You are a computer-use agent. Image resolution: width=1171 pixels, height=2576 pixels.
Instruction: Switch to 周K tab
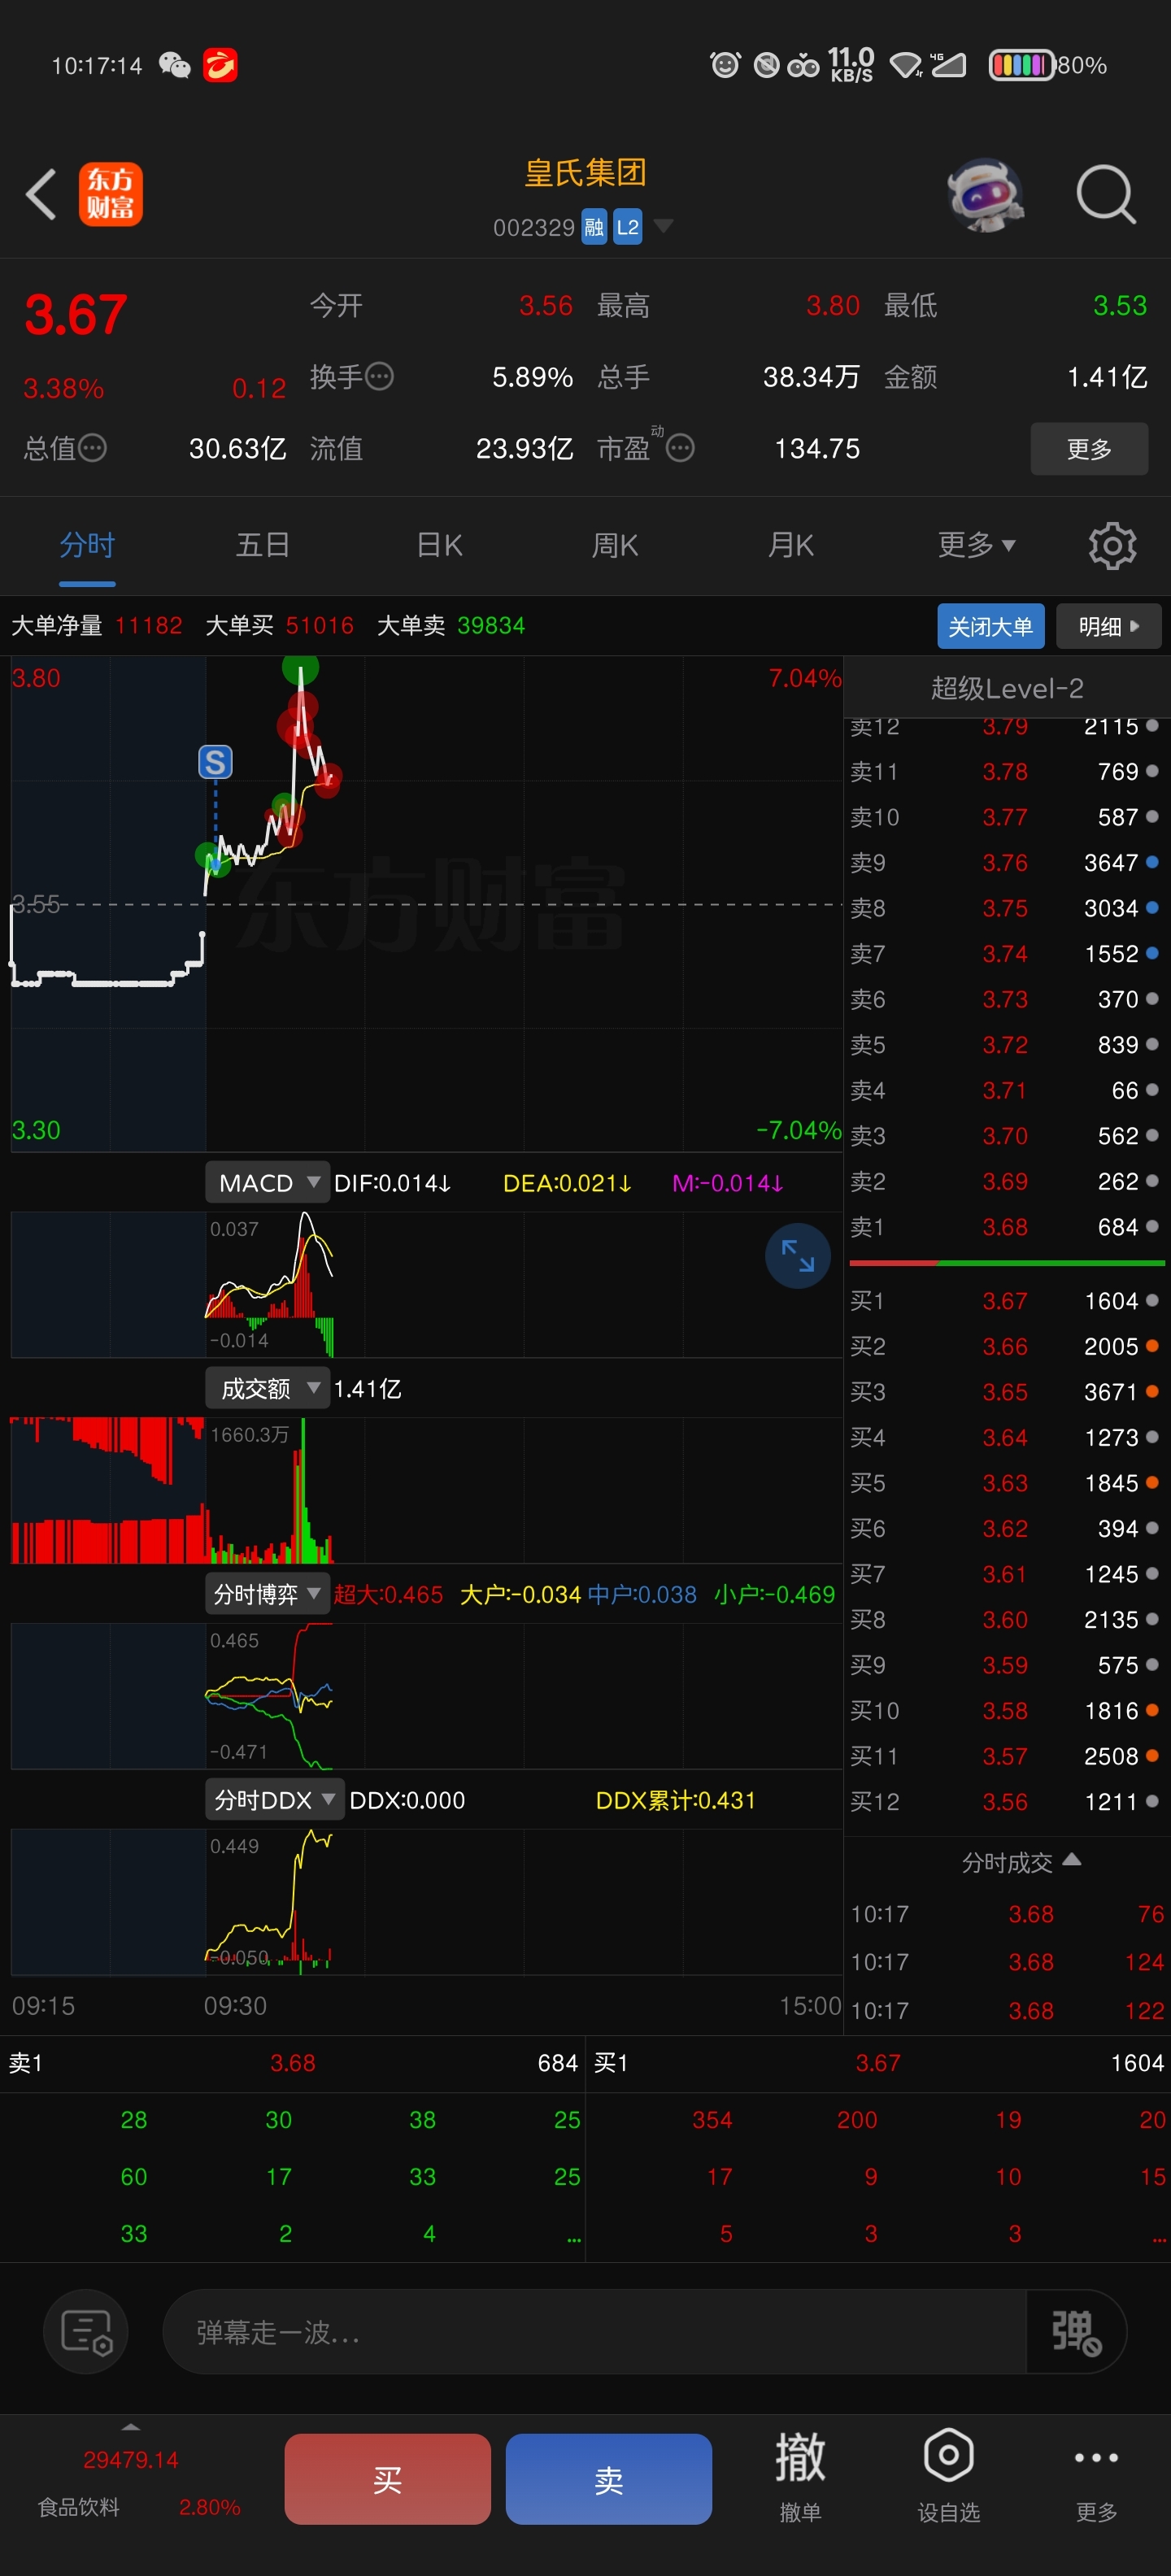tap(615, 546)
